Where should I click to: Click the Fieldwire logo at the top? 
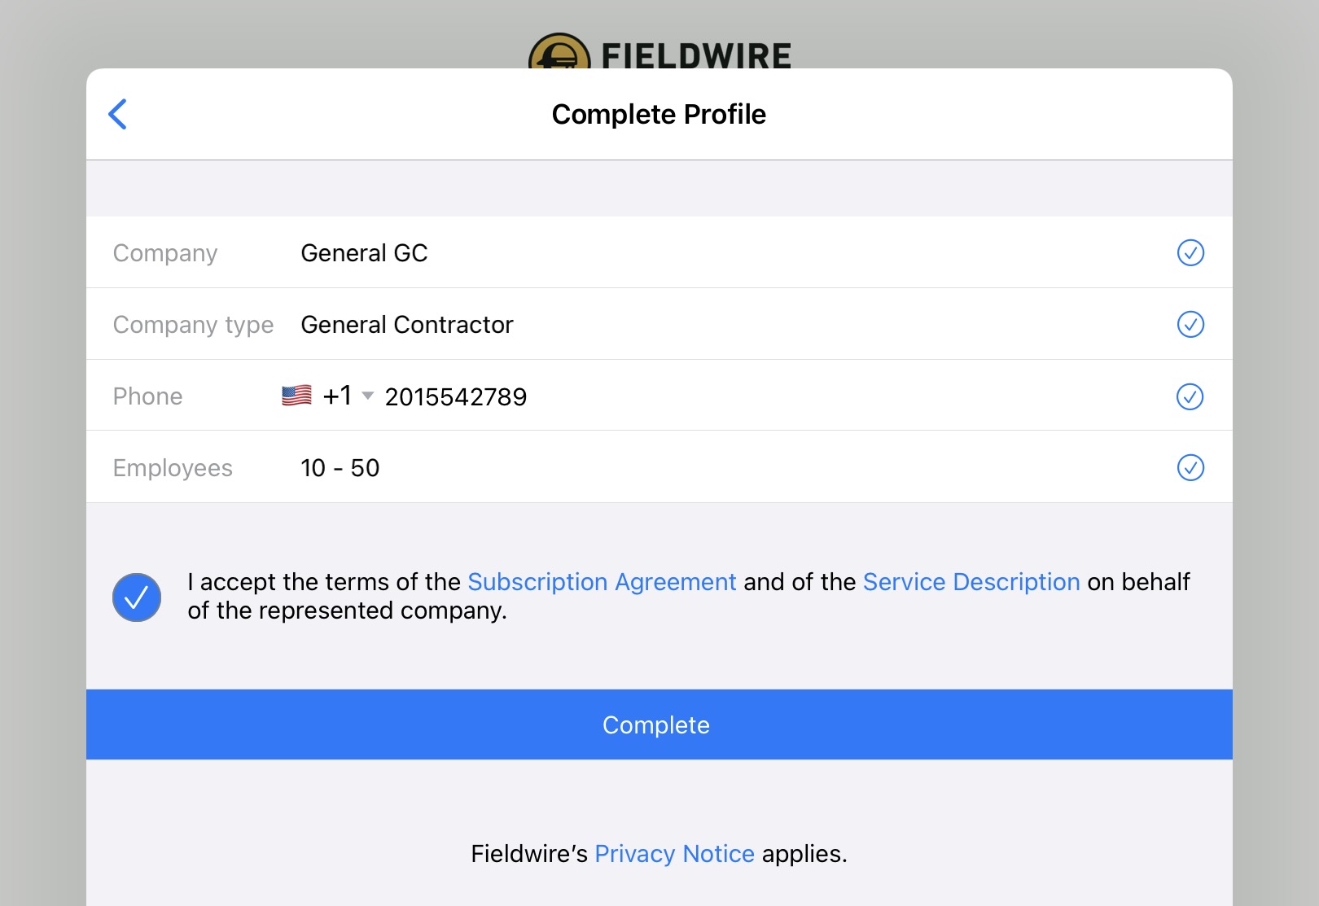click(x=659, y=50)
